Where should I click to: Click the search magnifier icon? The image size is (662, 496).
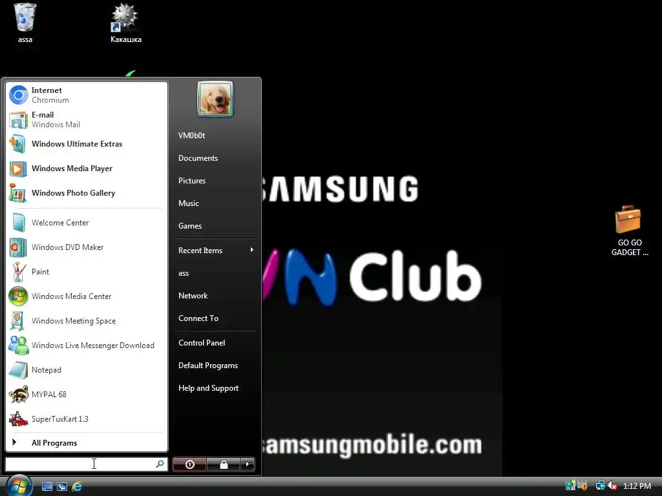pos(160,464)
